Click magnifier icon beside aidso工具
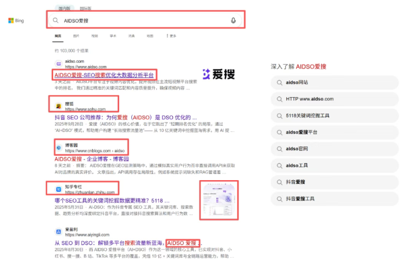 click(280, 165)
